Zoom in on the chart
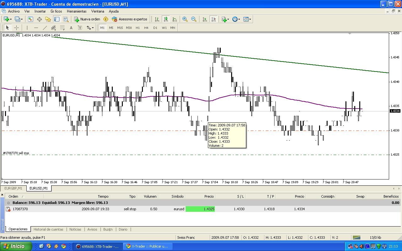This screenshot has width=402, height=251. pyautogui.click(x=185, y=19)
